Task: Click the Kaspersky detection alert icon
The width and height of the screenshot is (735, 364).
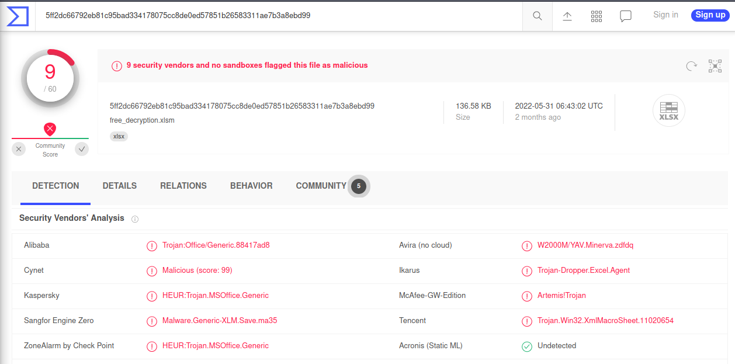Action: pos(152,296)
